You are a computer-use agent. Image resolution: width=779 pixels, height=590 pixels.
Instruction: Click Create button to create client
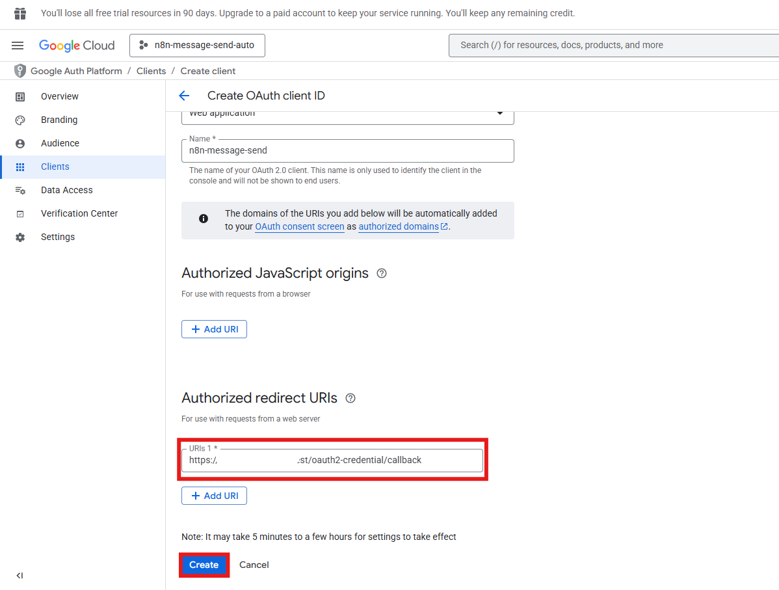click(204, 565)
